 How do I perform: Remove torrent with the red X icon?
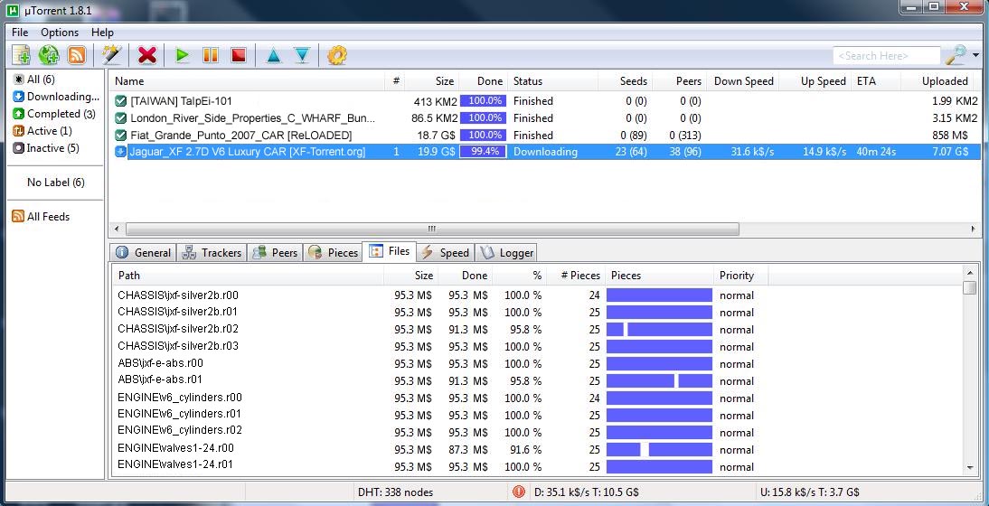pos(146,55)
